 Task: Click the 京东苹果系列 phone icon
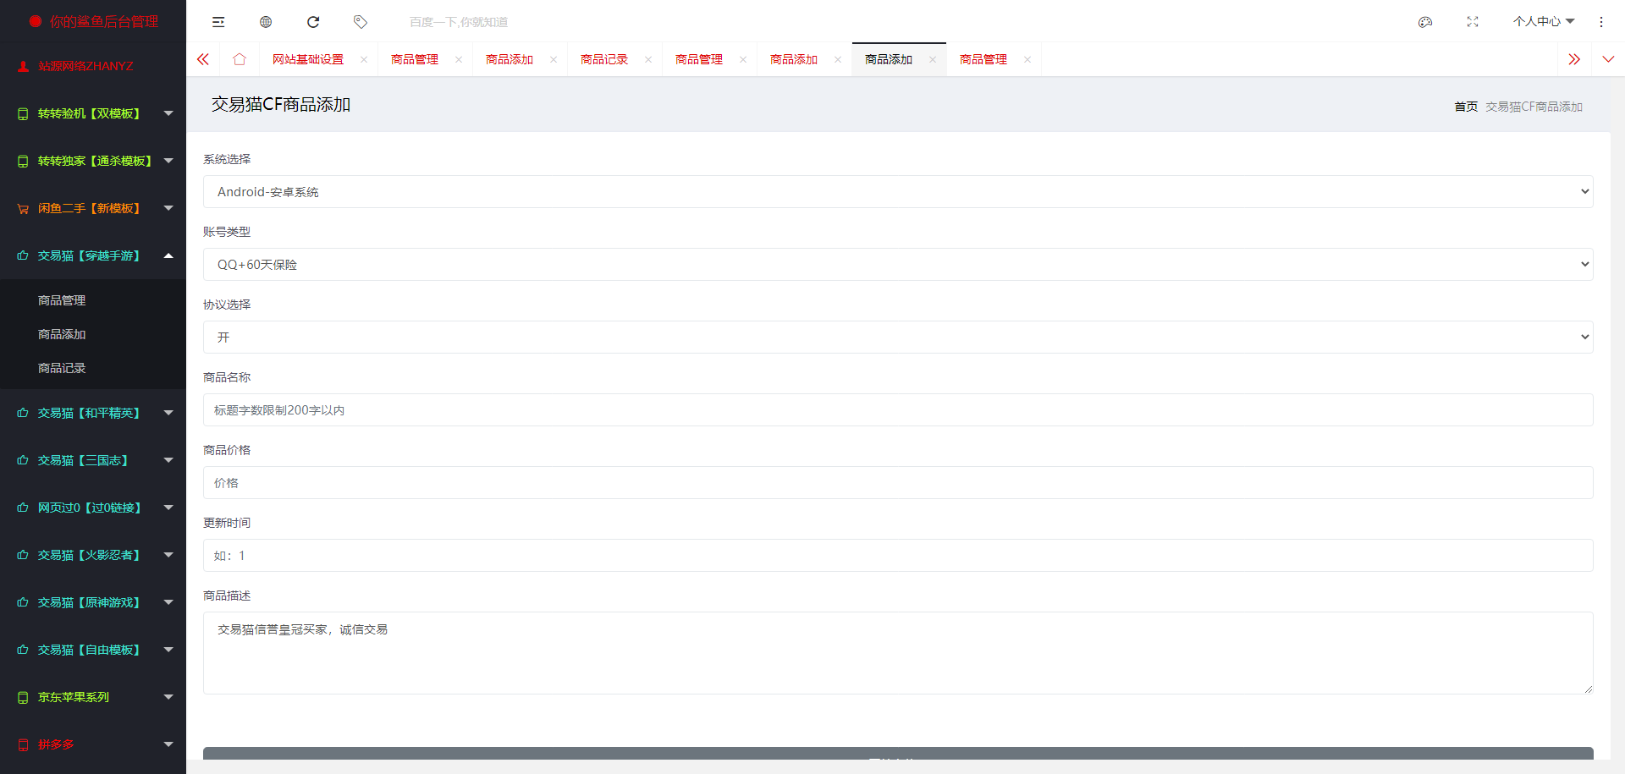point(23,697)
